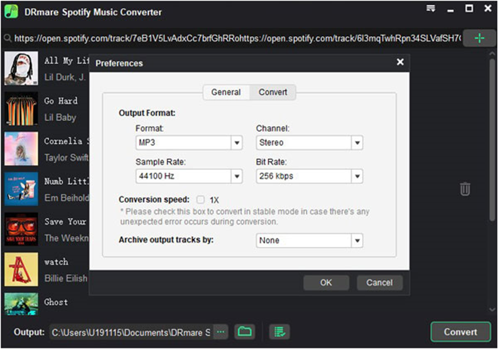Switch to the General tab
This screenshot has width=499, height=349.
point(226,92)
